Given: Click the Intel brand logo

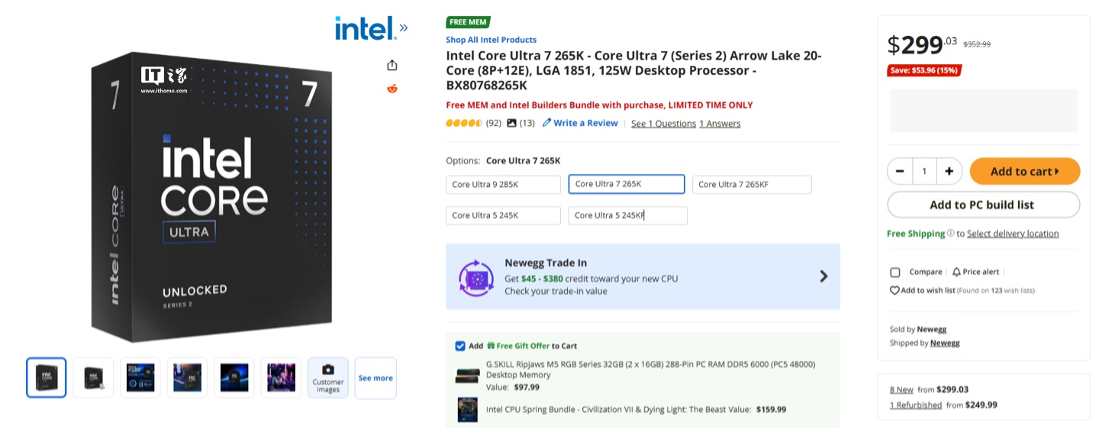Looking at the screenshot, I should (x=371, y=28).
